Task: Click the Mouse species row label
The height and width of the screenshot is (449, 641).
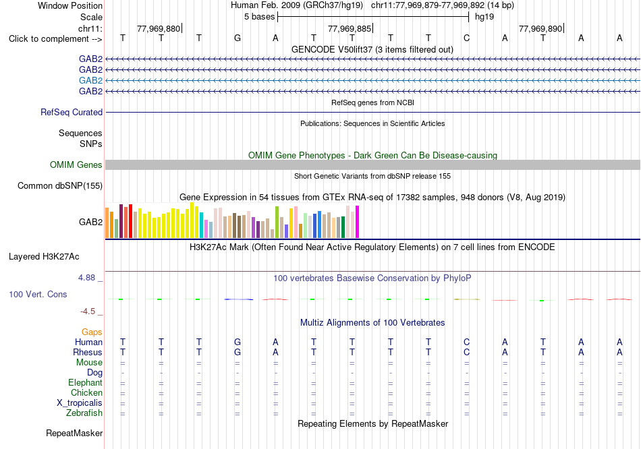Action: click(90, 363)
